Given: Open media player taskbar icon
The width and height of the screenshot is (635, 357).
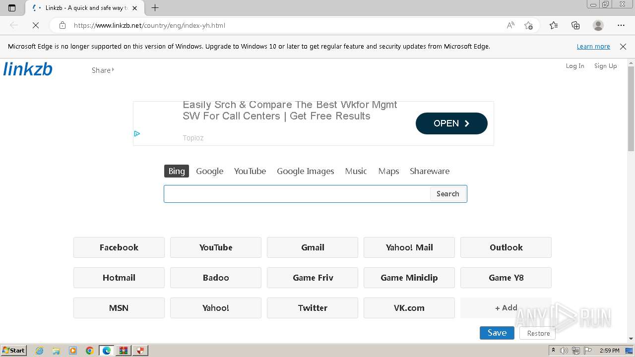Looking at the screenshot, I should (73, 351).
